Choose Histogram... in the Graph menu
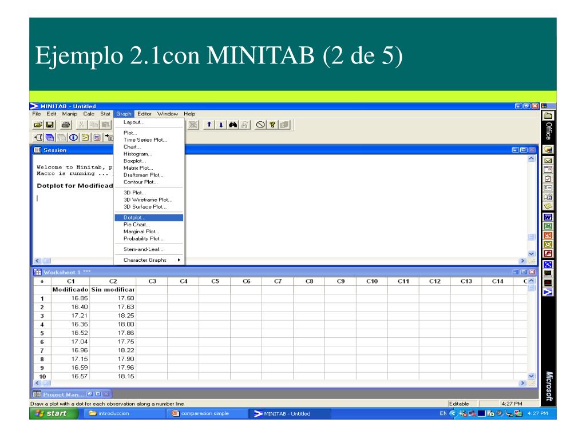The image size is (586, 439). click(149, 154)
